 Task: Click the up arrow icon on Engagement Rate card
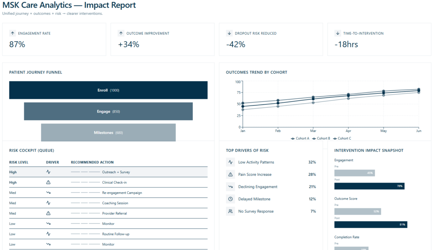coord(13,33)
